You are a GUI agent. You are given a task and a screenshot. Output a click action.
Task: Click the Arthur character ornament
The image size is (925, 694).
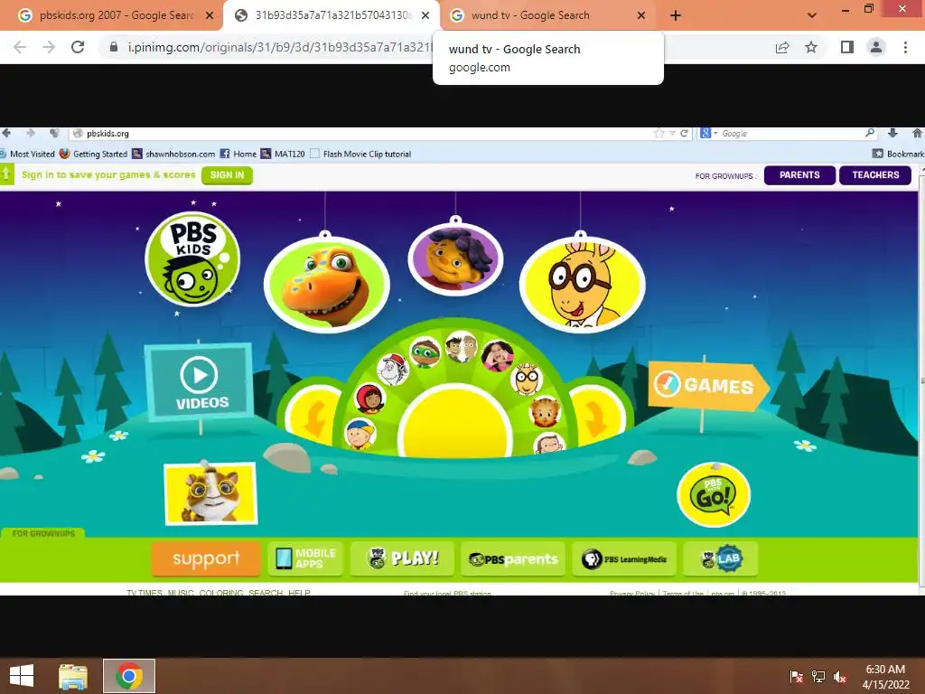[583, 285]
